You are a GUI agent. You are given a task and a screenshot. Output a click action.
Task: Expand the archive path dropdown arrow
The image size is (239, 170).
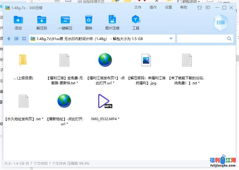171,39
